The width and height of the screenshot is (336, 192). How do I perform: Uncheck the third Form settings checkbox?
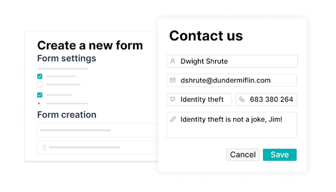[x=40, y=95]
